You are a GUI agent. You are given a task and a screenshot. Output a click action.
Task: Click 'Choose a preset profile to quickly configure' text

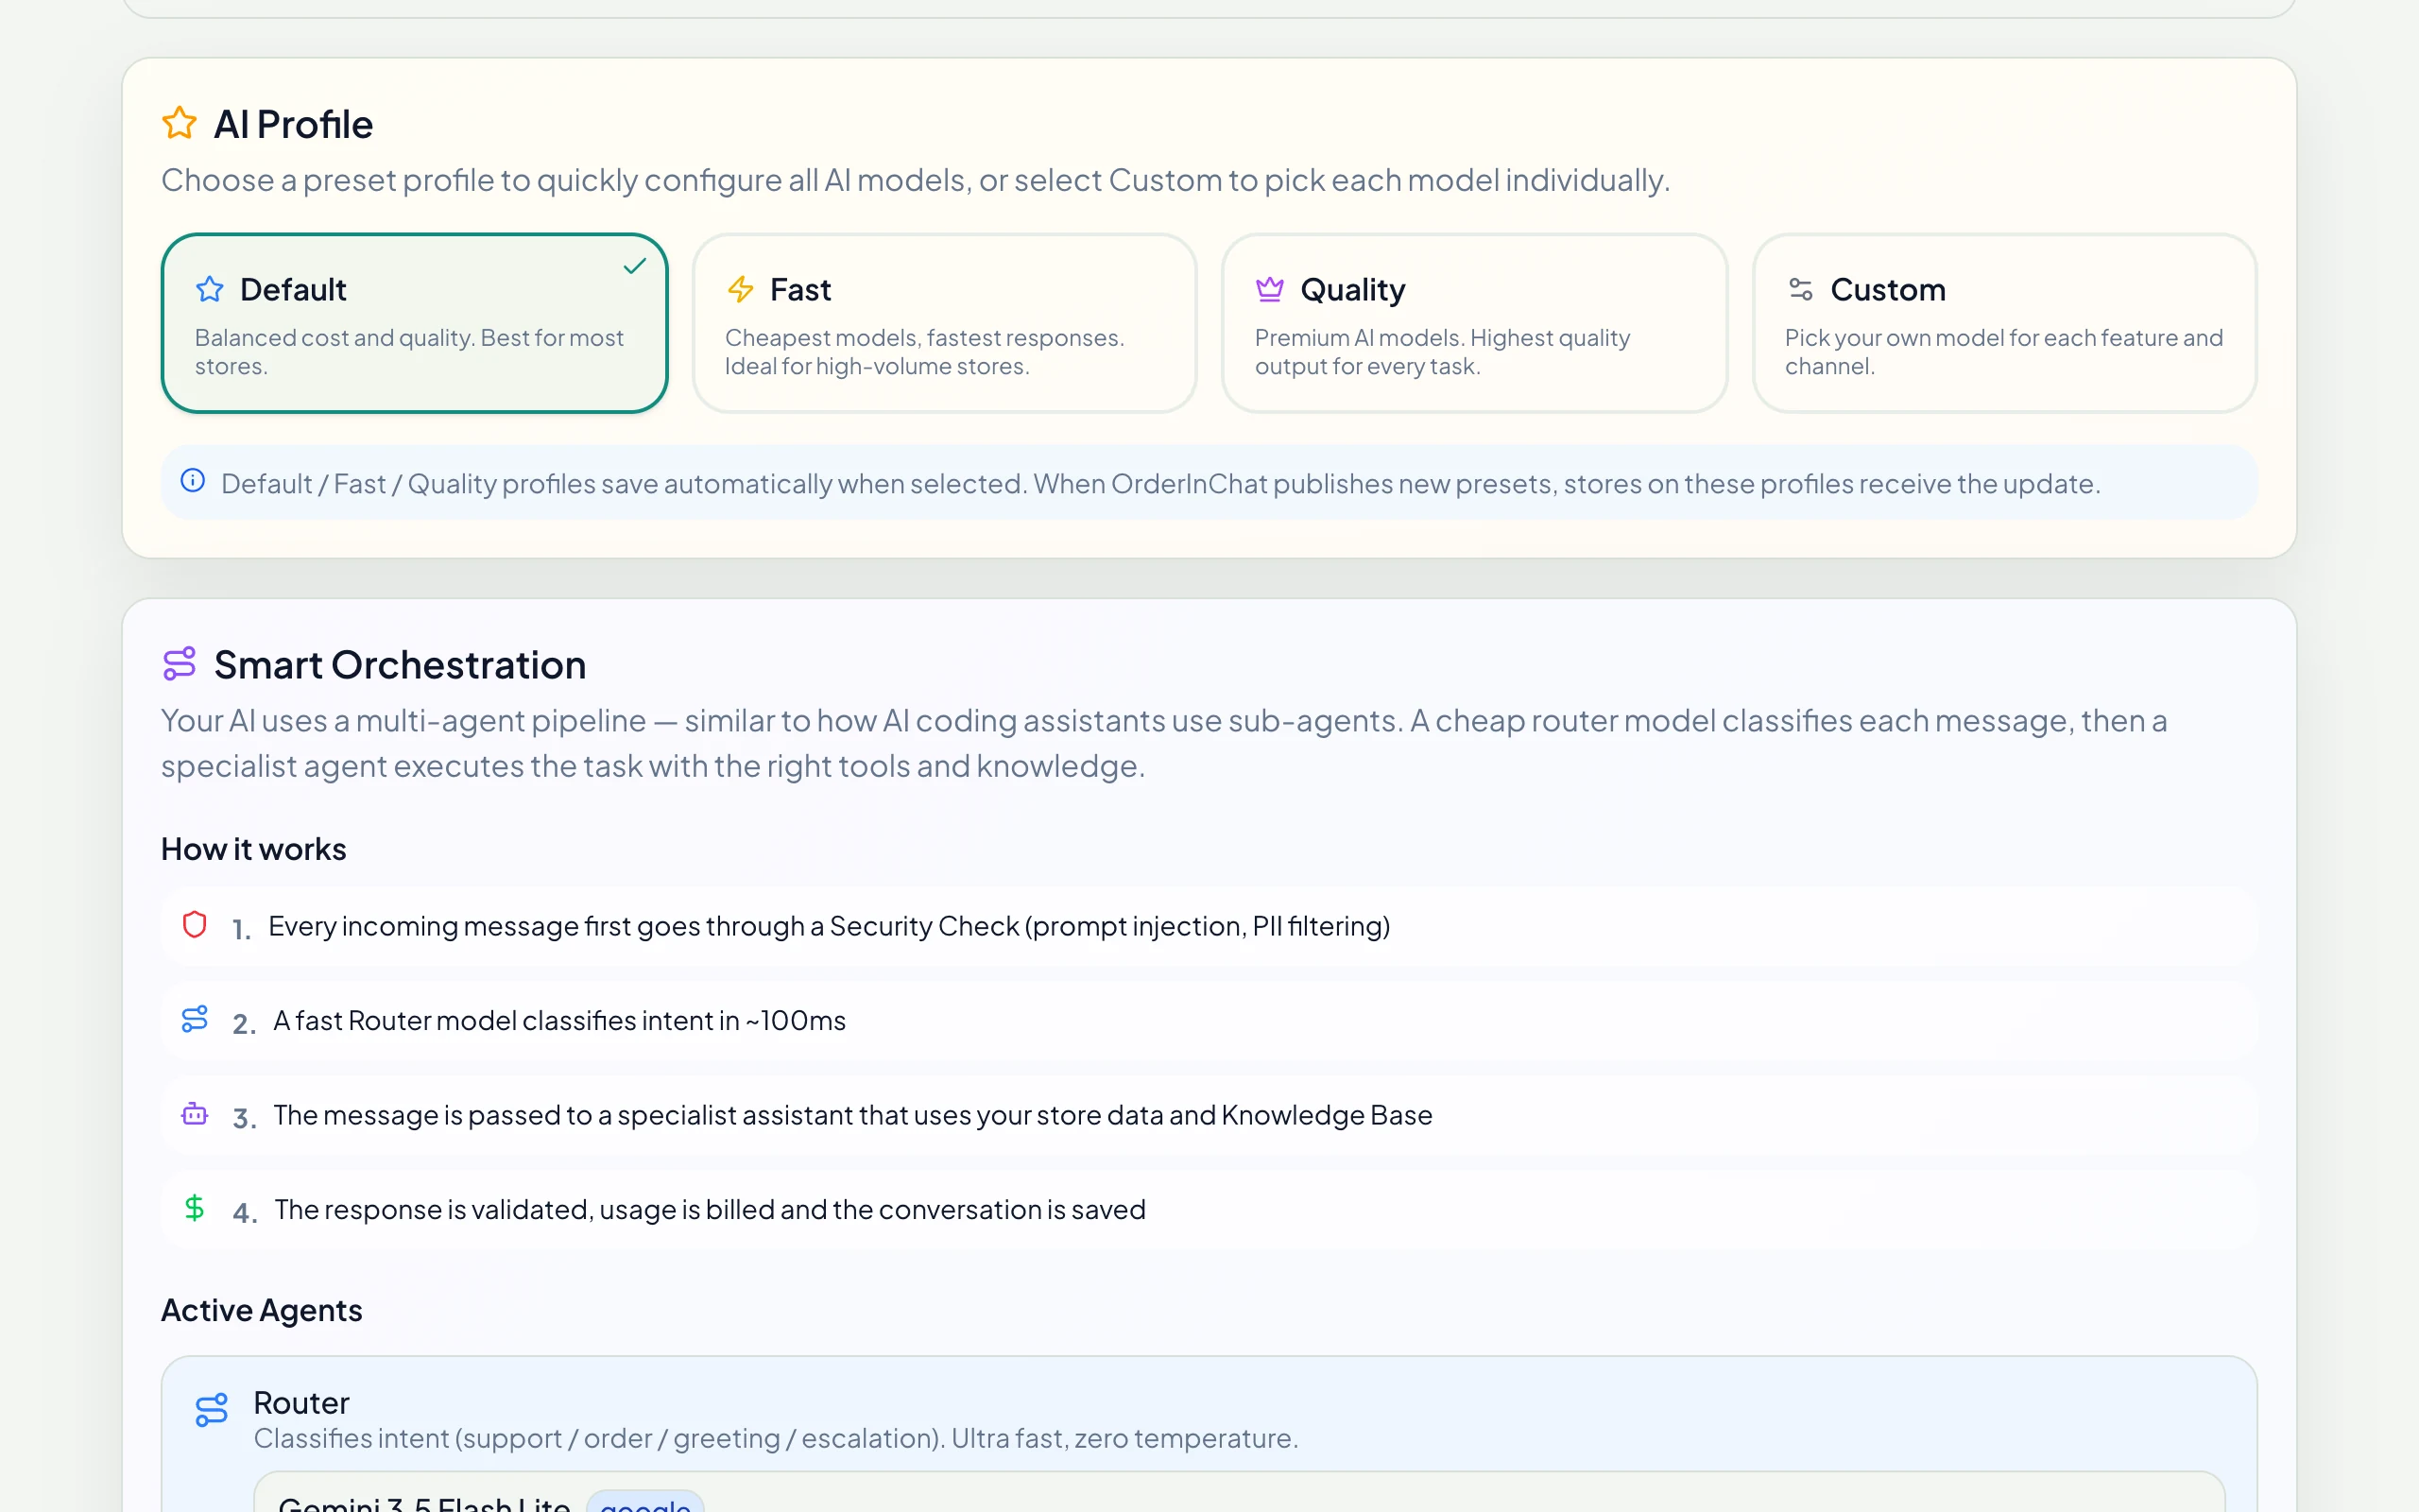tap(916, 180)
